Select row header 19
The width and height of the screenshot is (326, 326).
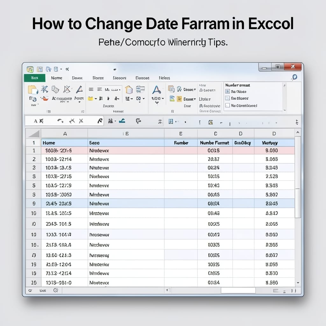[x=34, y=273]
